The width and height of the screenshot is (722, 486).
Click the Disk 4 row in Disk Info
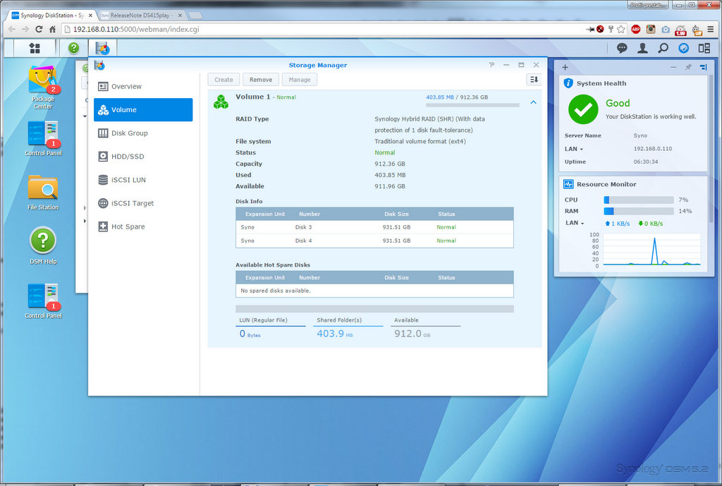(374, 241)
